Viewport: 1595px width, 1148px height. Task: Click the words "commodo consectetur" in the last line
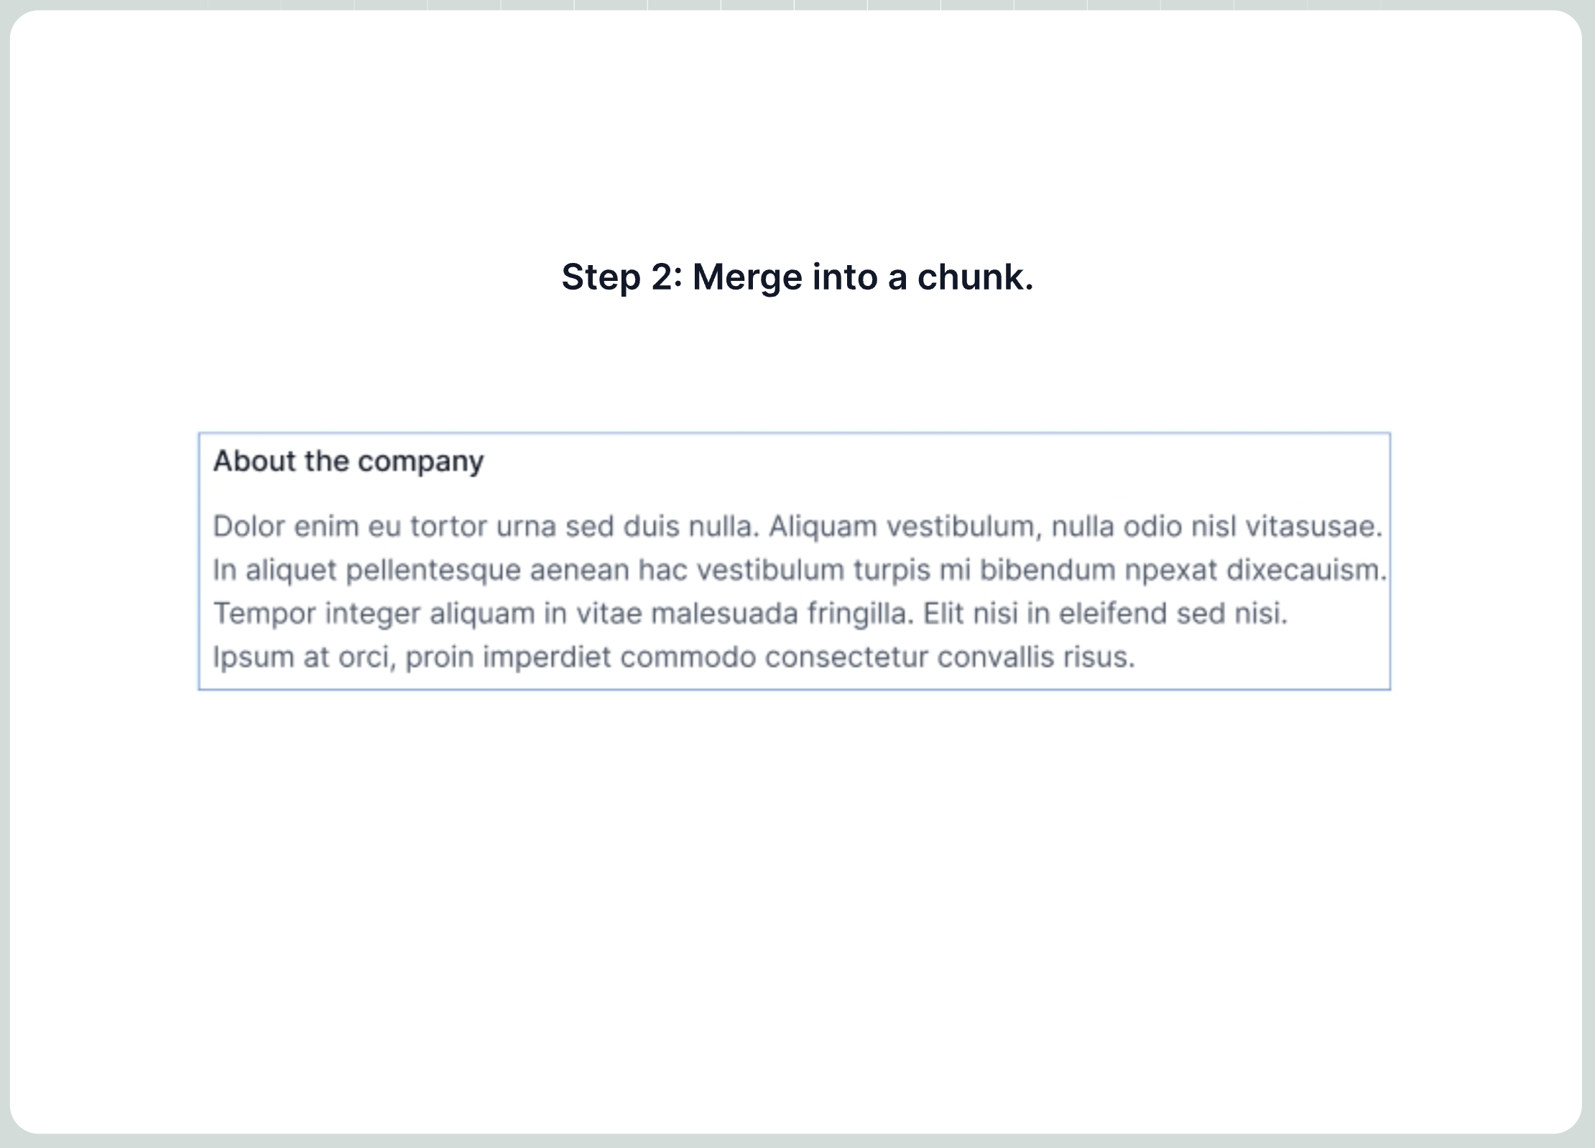click(x=775, y=657)
